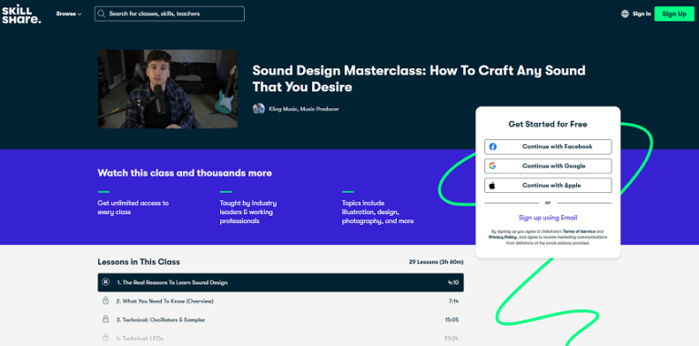
Task: Click the Google logo icon
Action: click(x=492, y=166)
